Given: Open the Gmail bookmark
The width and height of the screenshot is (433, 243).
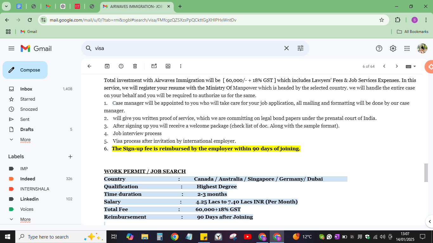Looking at the screenshot, I should click(29, 31).
